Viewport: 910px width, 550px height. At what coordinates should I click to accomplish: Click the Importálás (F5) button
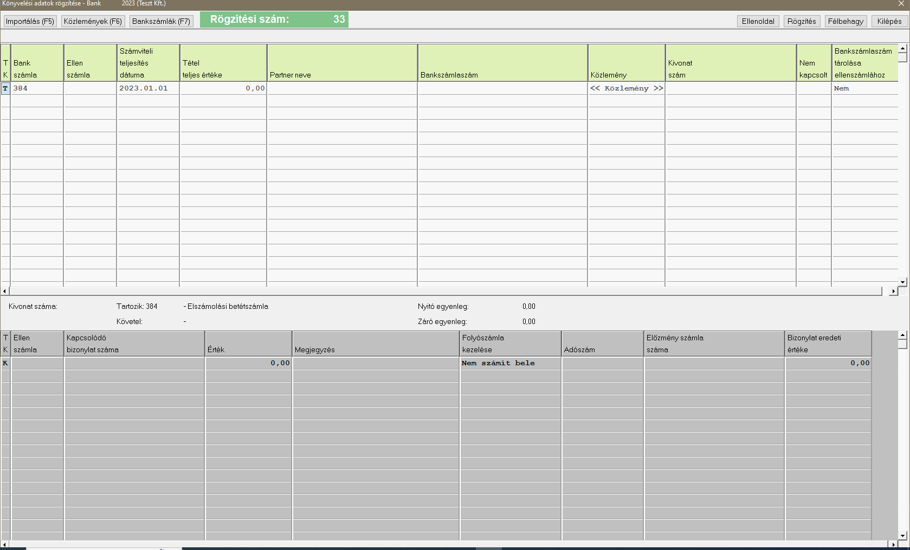(30, 21)
